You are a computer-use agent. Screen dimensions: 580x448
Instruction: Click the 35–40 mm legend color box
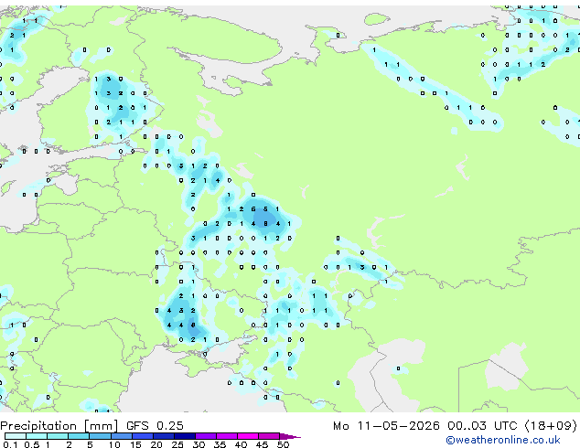tap(227, 436)
